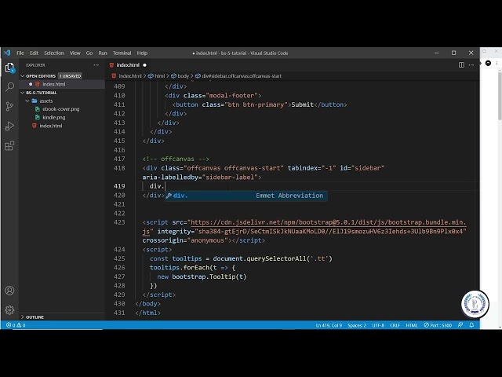502x377 pixels.
Task: Open the Run and Debug view
Action: tap(9, 126)
